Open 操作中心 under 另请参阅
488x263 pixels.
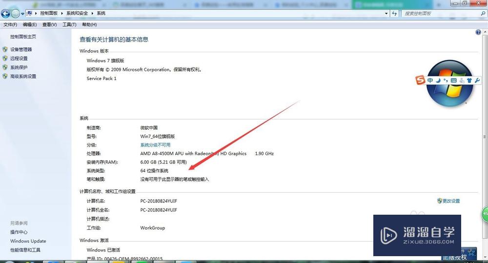tap(19, 232)
